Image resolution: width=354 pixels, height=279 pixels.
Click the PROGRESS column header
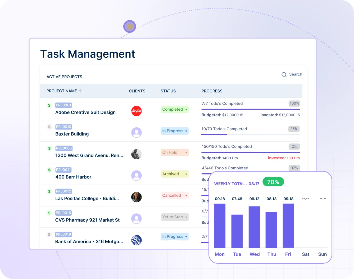pos(212,91)
